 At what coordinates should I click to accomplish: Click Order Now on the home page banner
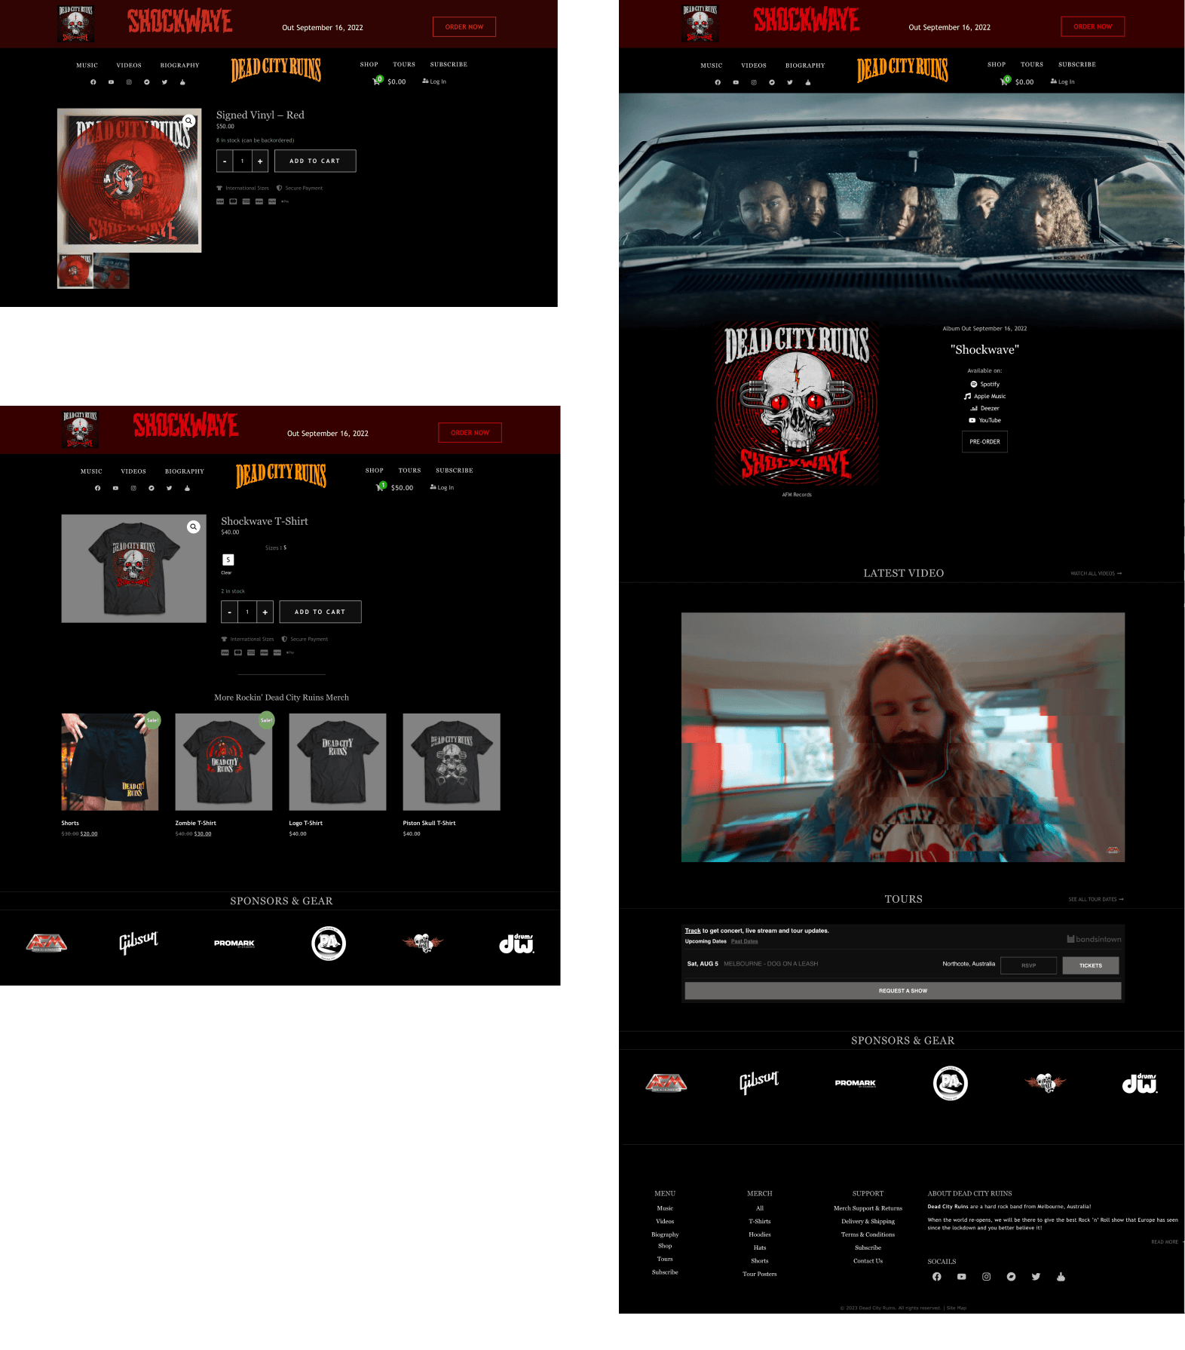click(1093, 26)
